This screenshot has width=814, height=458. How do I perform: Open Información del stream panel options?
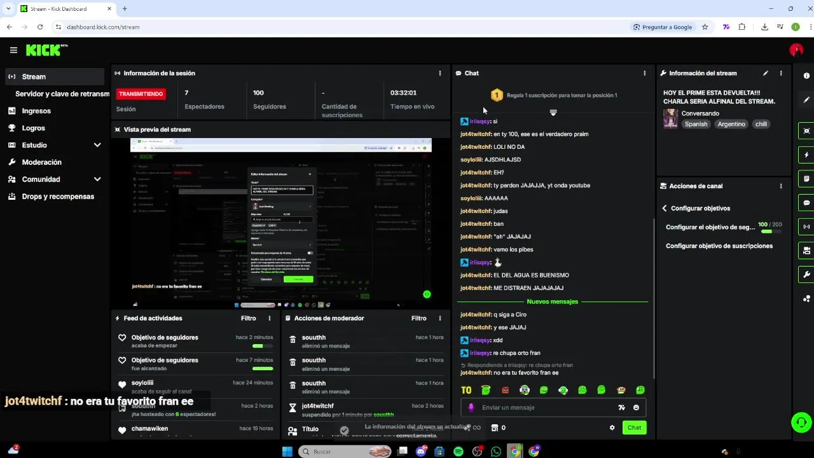tap(781, 73)
